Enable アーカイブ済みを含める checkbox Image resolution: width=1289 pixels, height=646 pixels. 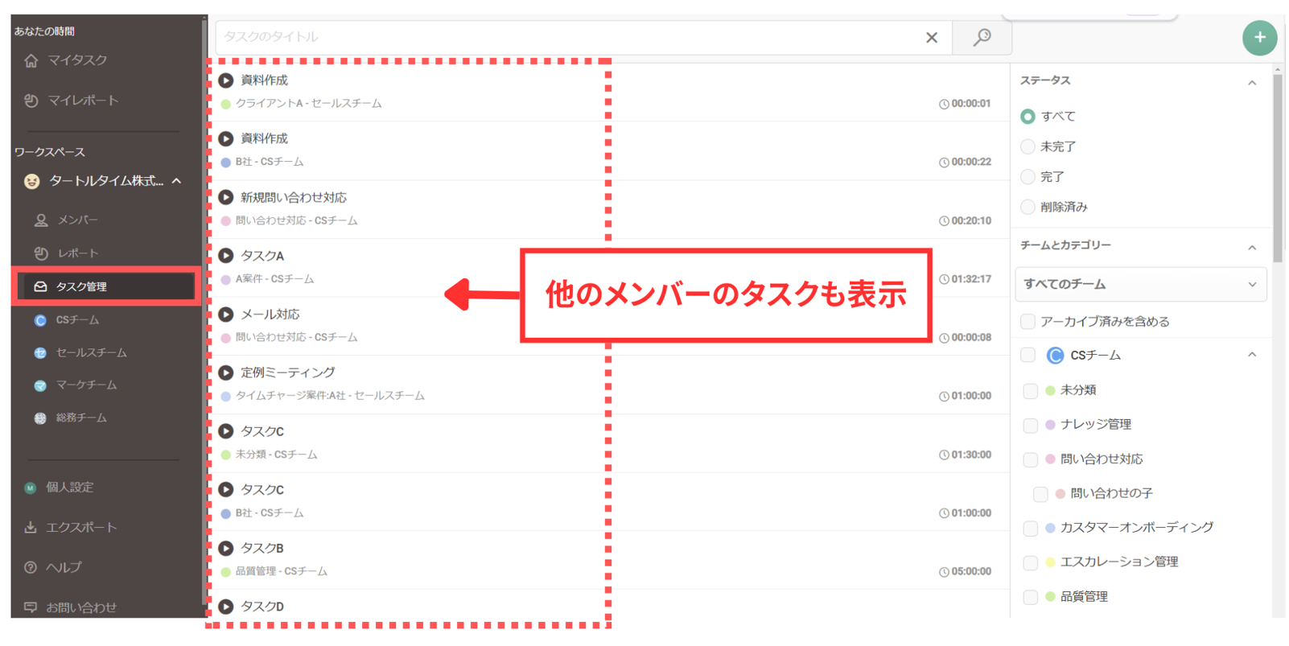click(1027, 322)
